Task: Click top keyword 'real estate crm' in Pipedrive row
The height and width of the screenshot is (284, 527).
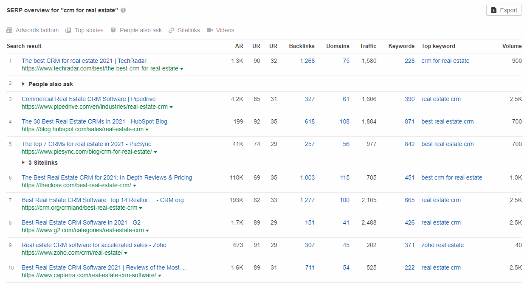Action: click(x=441, y=99)
